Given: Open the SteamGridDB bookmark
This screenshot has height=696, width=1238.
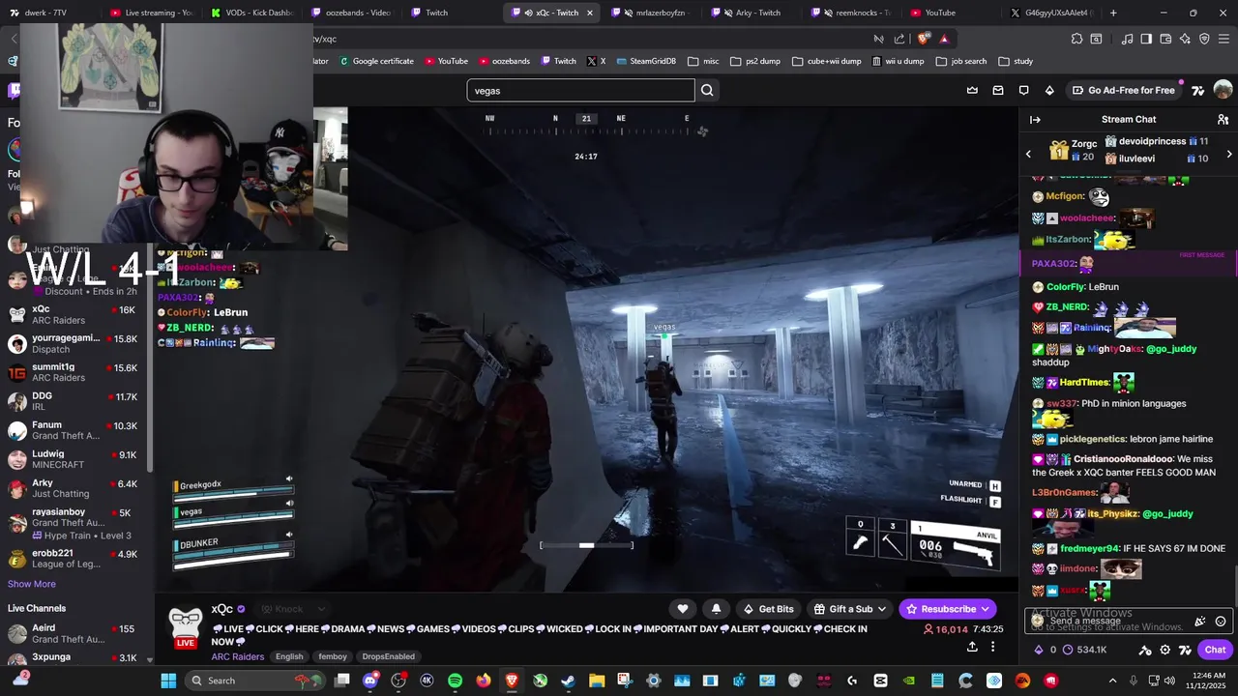Looking at the screenshot, I should tap(645, 61).
